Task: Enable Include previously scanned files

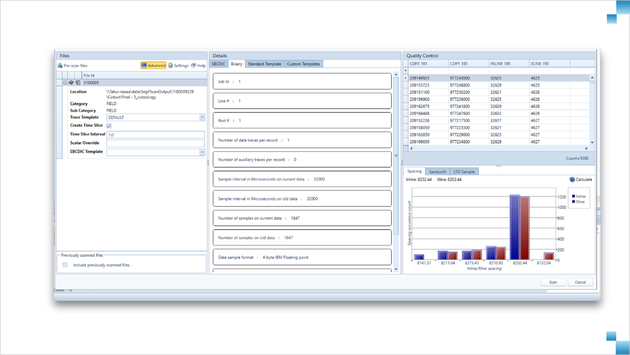Action: pos(64,265)
